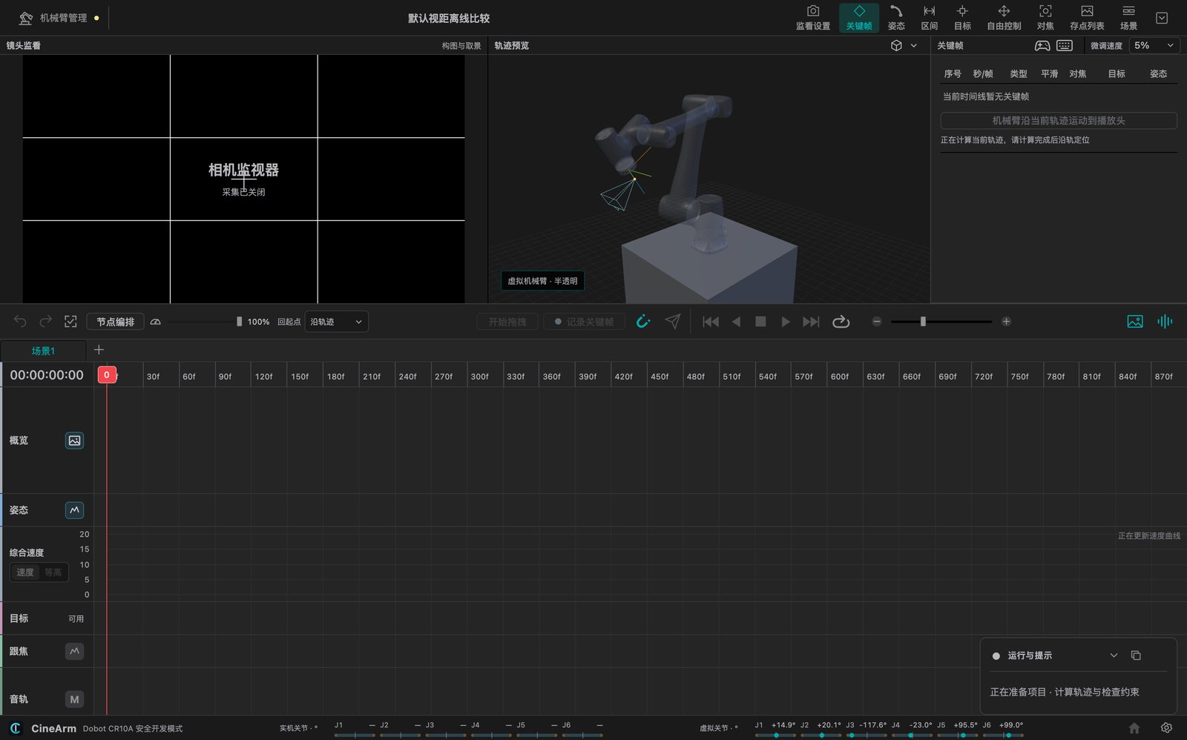Switch to the 场景1 tab
The width and height of the screenshot is (1187, 740).
point(43,351)
